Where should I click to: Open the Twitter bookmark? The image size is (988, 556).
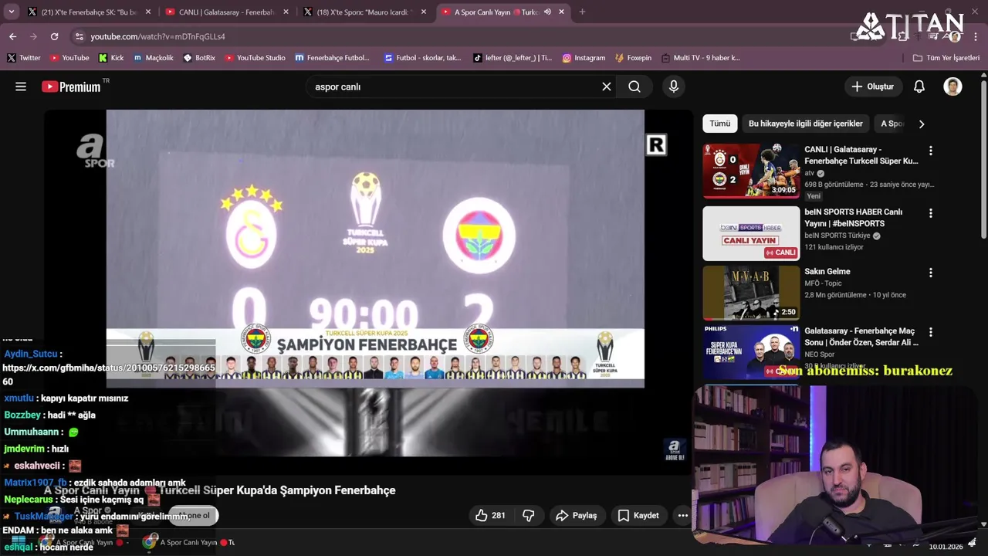tap(24, 58)
